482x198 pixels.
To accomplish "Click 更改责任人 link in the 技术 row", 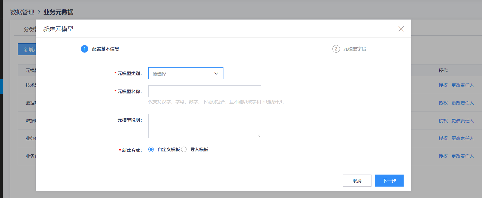I will (463, 85).
